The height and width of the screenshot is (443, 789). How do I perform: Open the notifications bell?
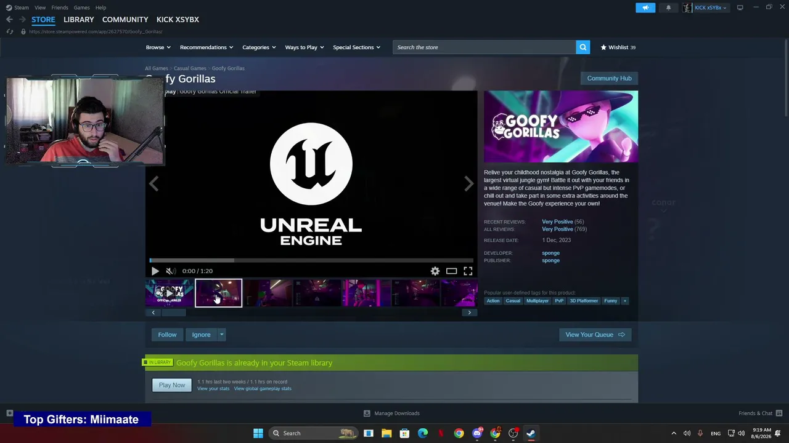click(668, 7)
